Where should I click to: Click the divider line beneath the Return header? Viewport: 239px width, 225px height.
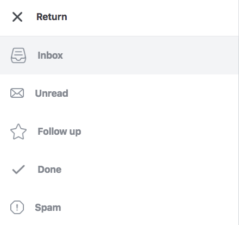(119, 36)
